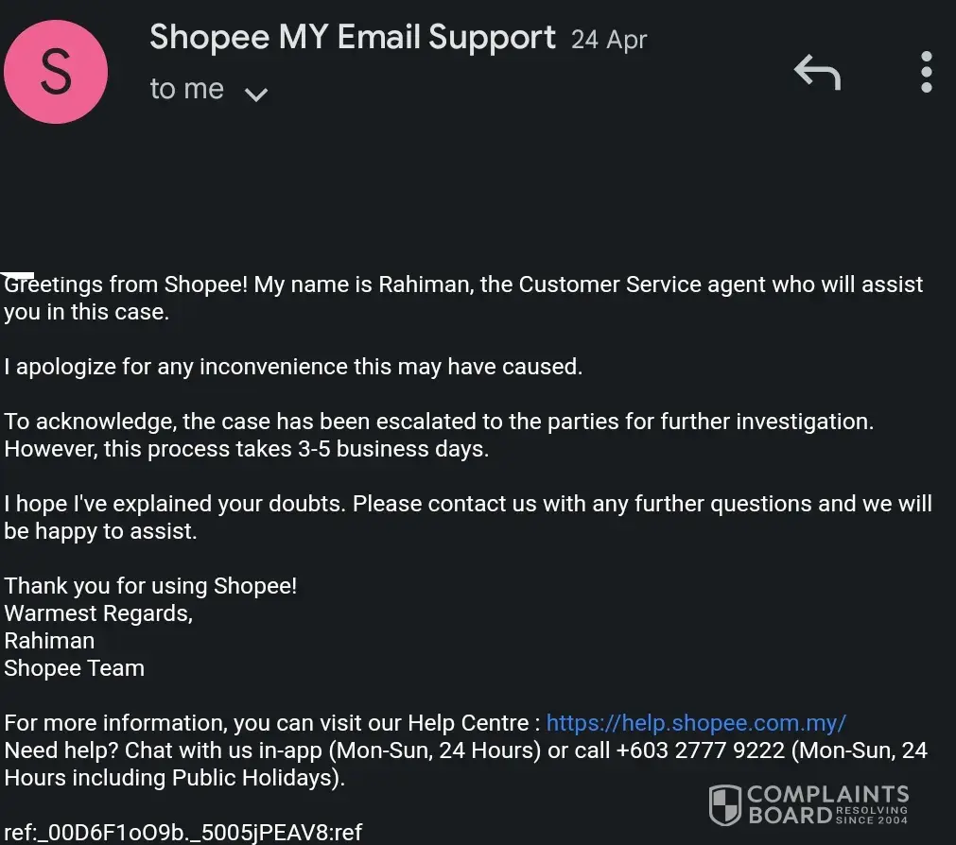Click the "Thank you for using Shopee!" line
The image size is (956, 845).
click(x=150, y=586)
